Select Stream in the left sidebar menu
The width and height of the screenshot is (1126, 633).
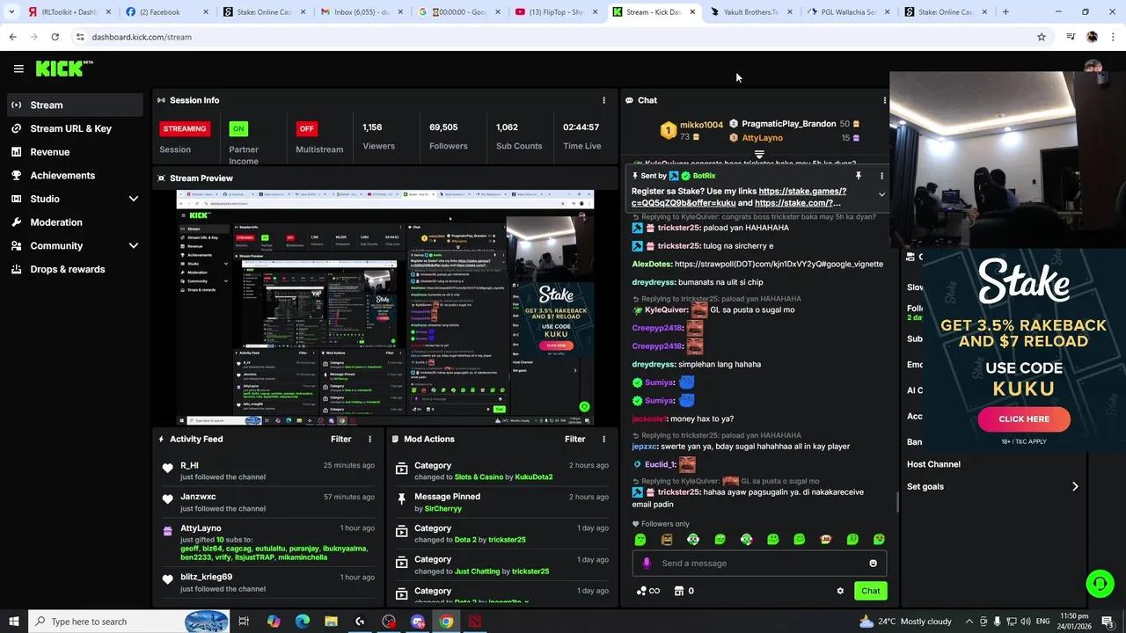[x=46, y=105]
